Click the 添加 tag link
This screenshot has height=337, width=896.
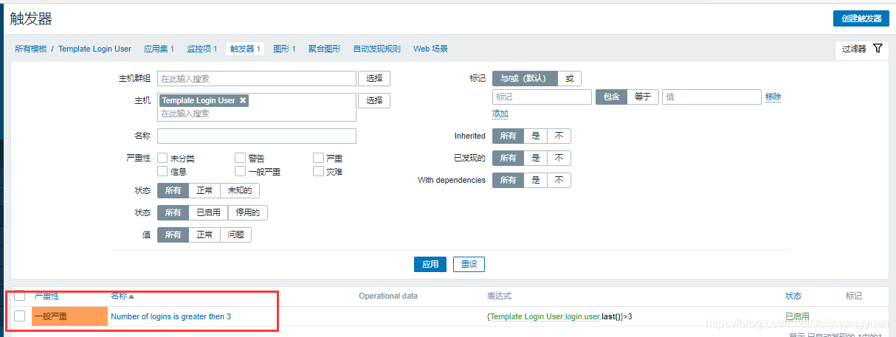pyautogui.click(x=500, y=114)
